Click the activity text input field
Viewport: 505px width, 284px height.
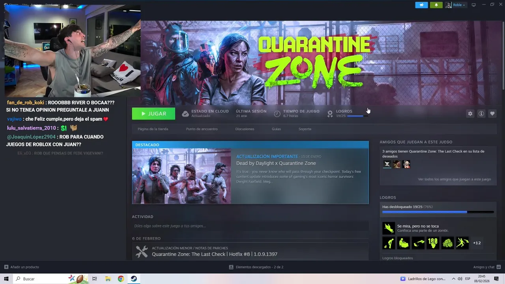coord(250,226)
